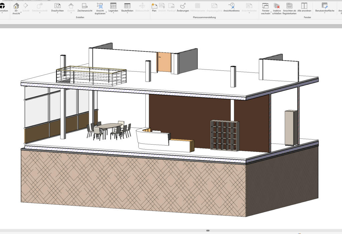
Task: Open the Bauteillisten dropdown
Action: (127, 13)
